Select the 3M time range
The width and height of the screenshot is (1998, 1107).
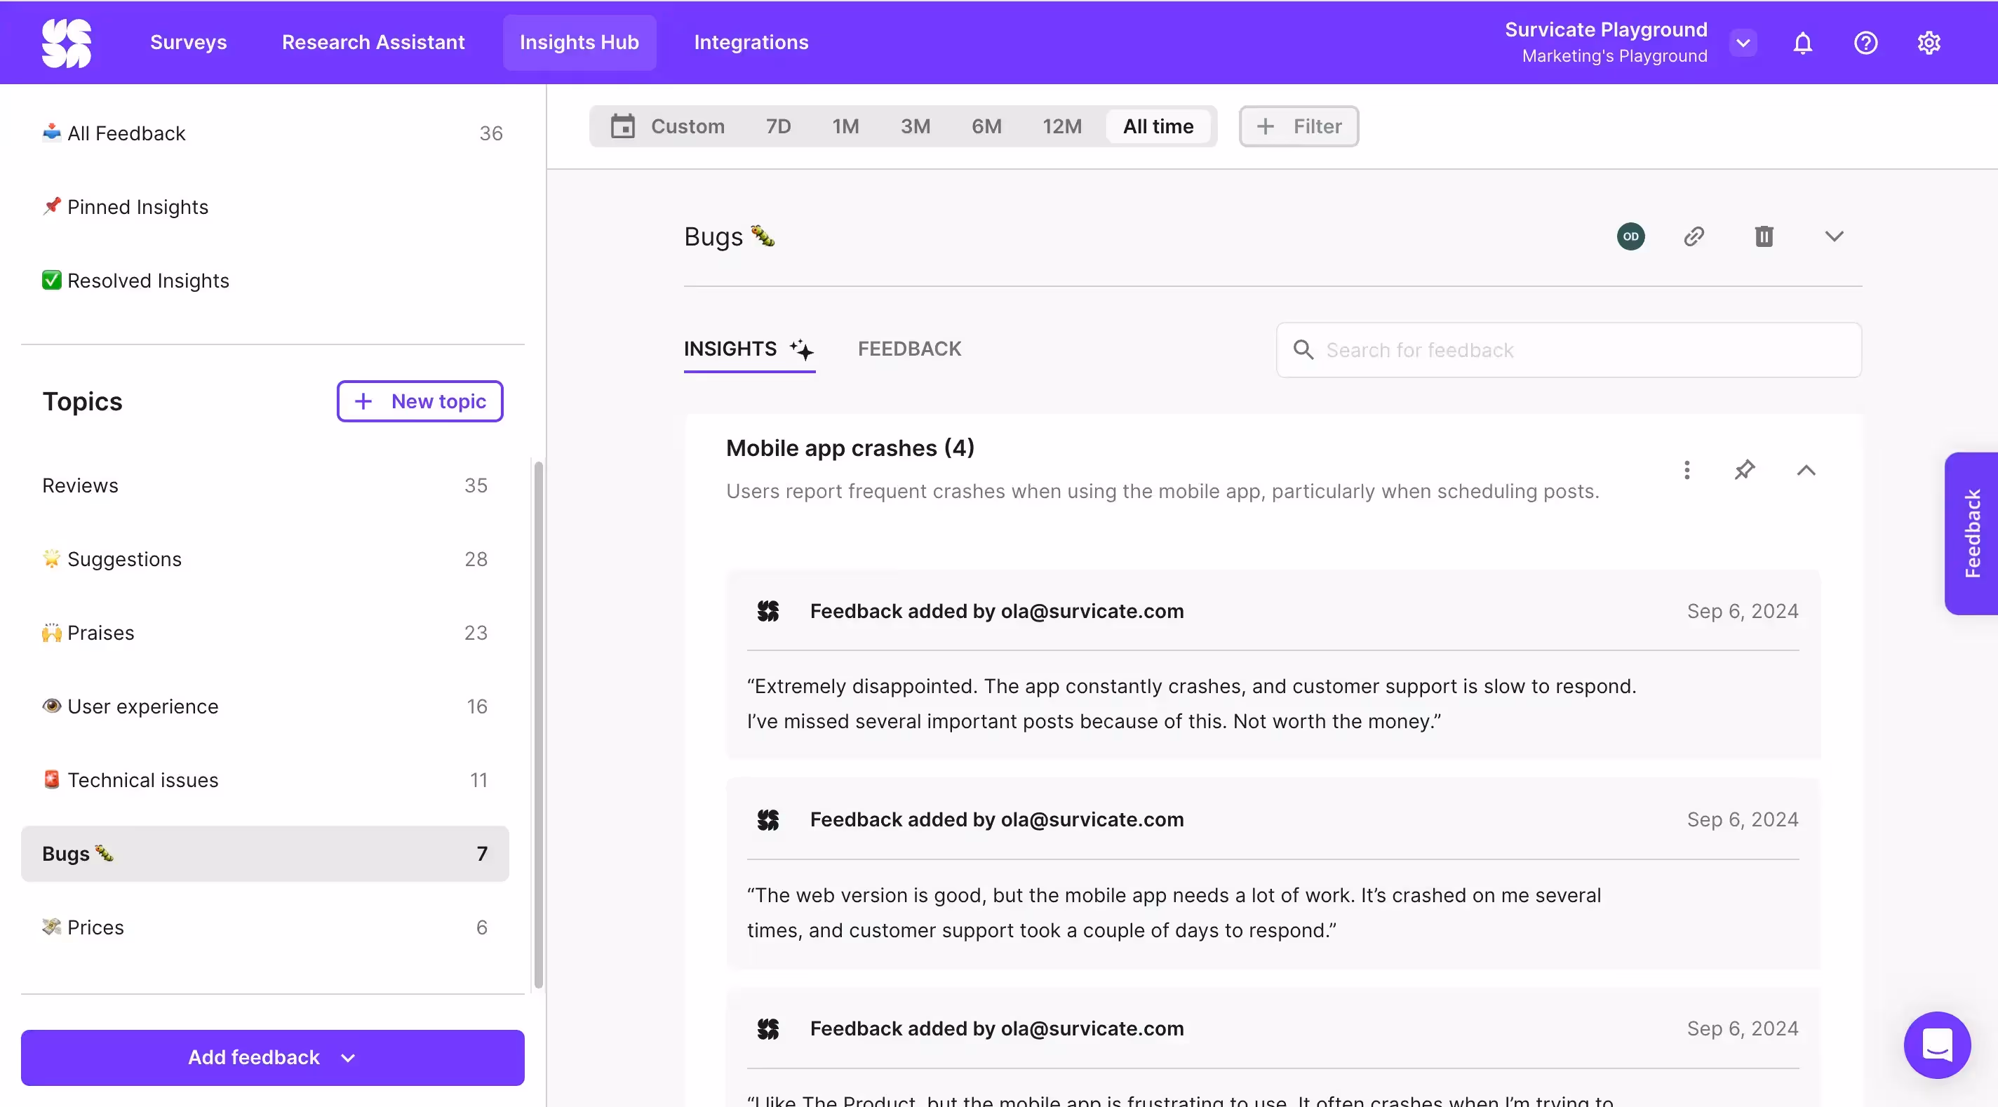click(916, 126)
